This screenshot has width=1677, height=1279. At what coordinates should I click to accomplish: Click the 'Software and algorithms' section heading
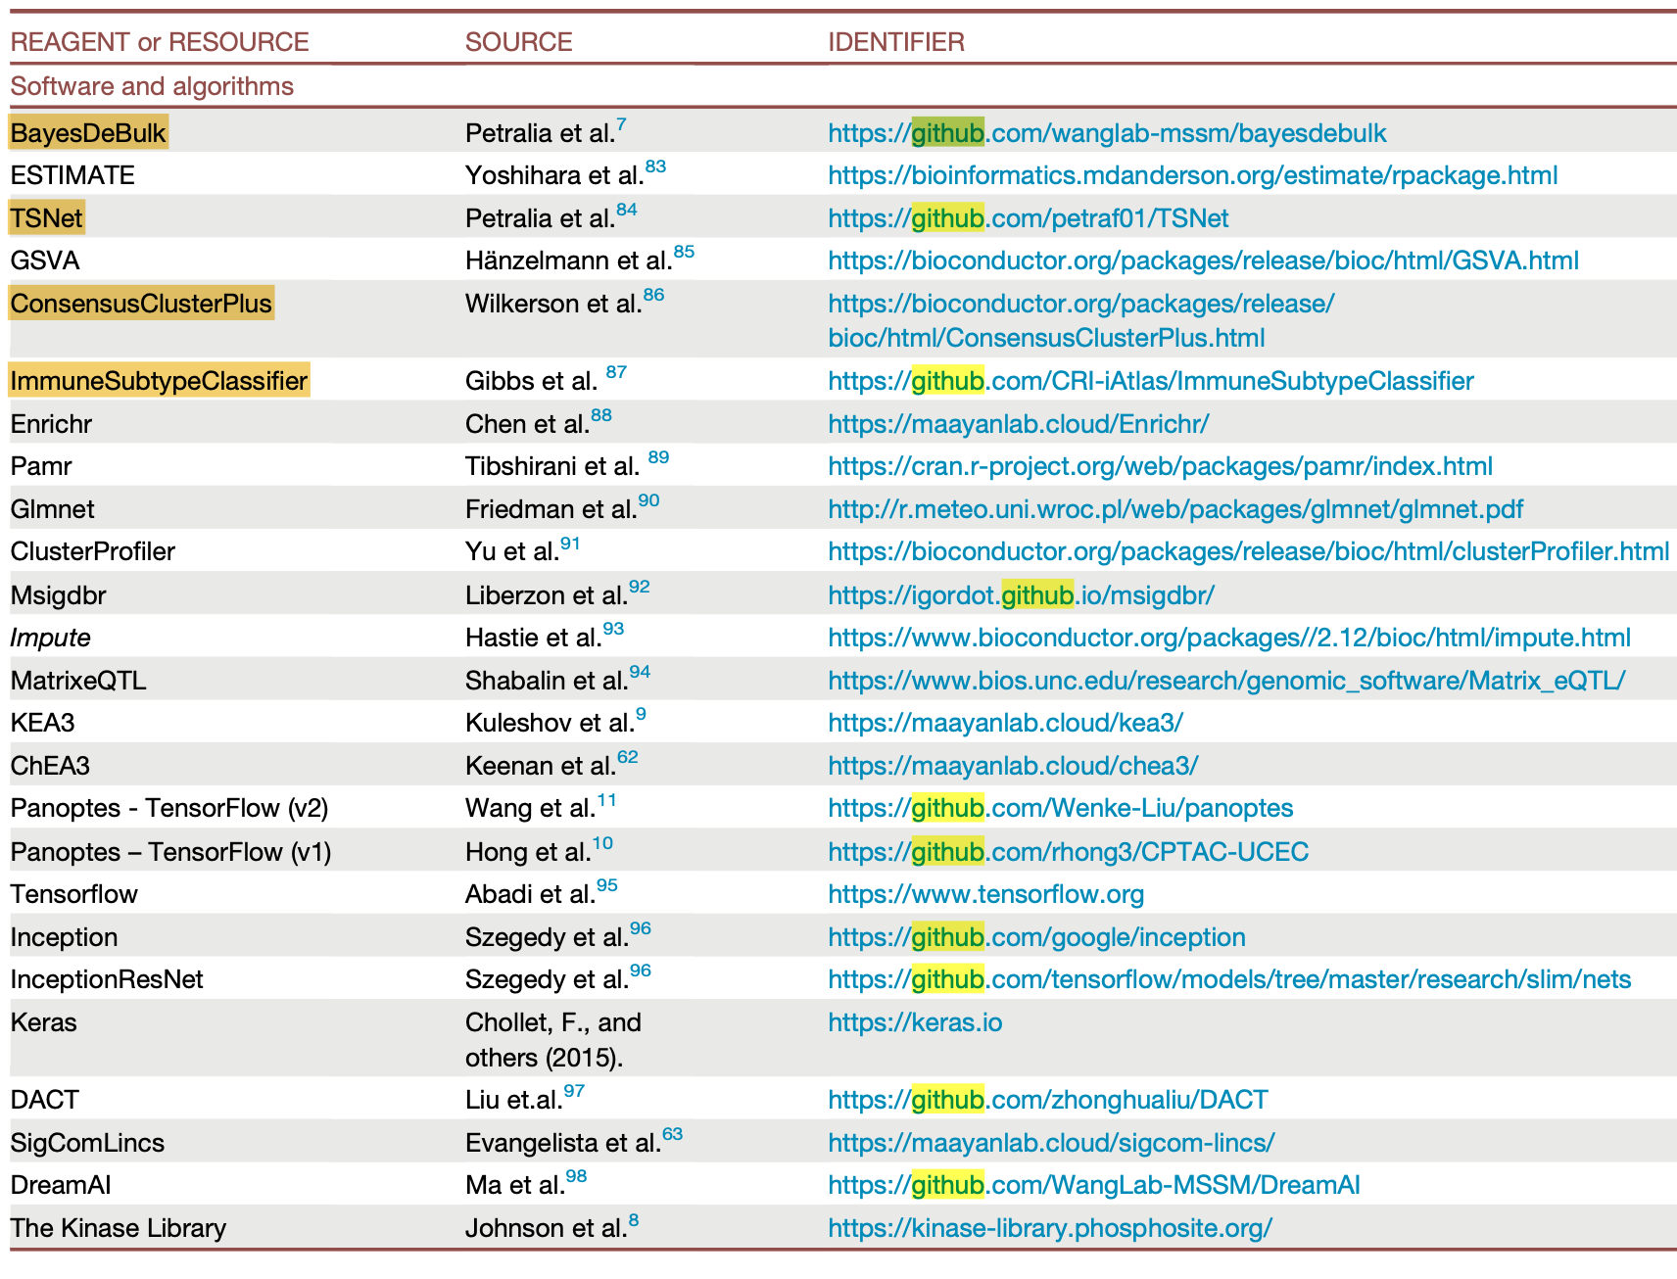(x=152, y=86)
